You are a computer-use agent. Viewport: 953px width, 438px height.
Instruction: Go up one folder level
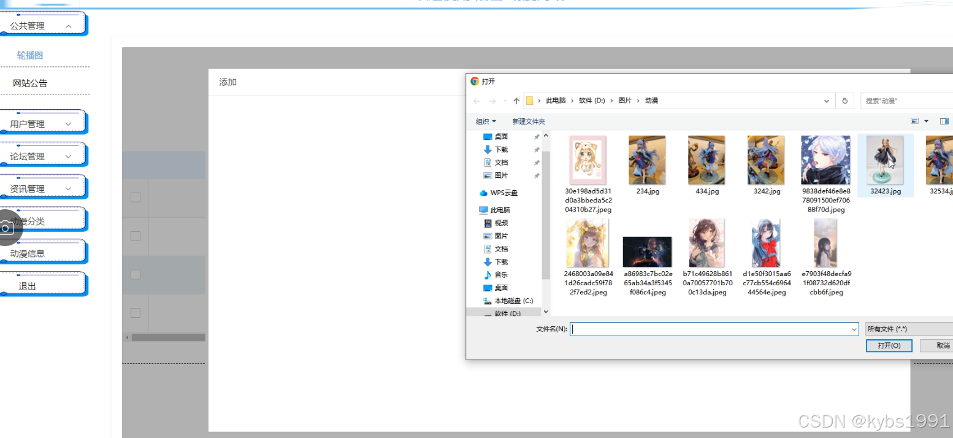516,101
